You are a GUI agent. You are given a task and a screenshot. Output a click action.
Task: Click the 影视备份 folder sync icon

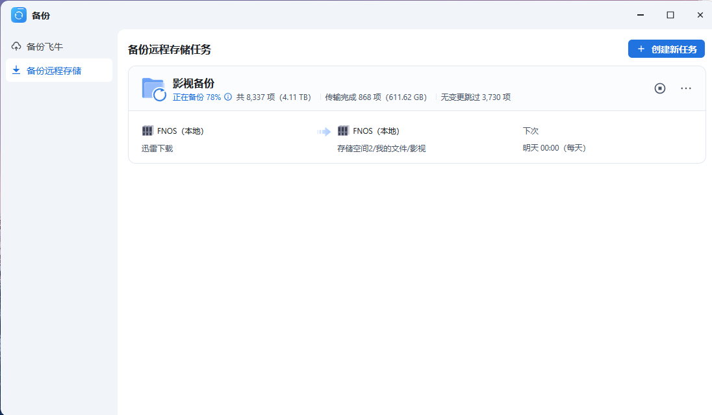pyautogui.click(x=154, y=89)
